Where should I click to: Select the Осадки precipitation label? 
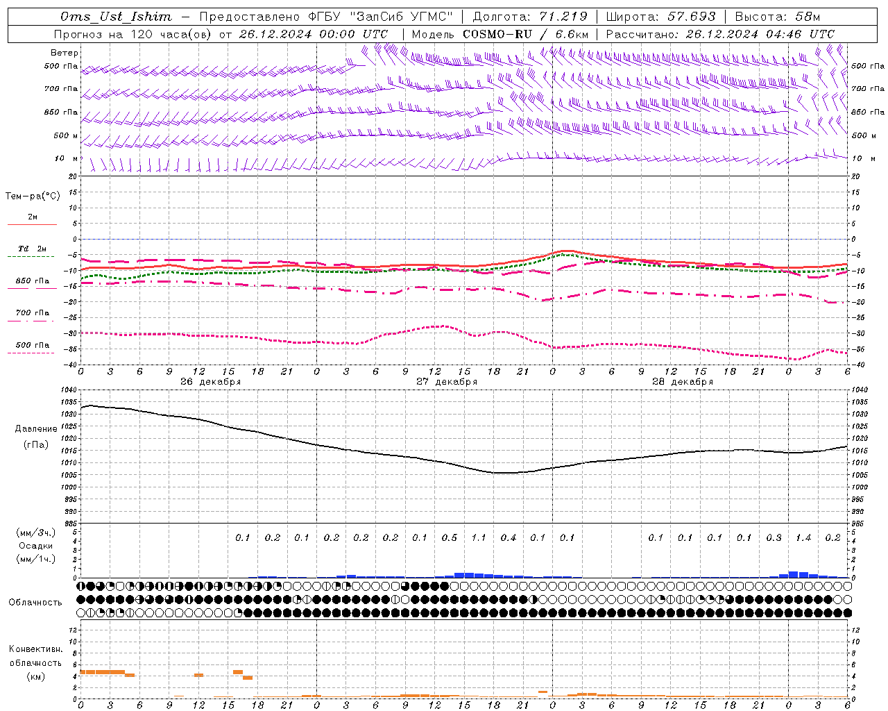coord(36,546)
